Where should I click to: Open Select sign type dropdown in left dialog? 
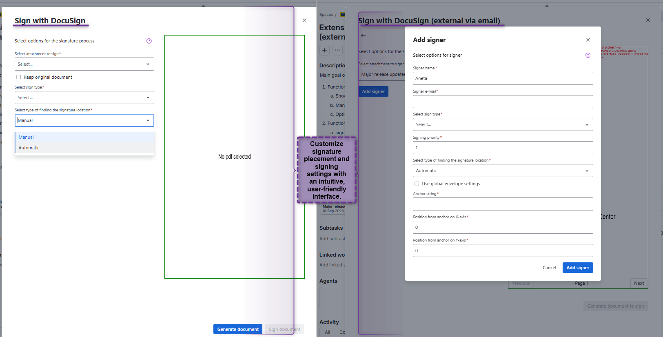pyautogui.click(x=84, y=98)
